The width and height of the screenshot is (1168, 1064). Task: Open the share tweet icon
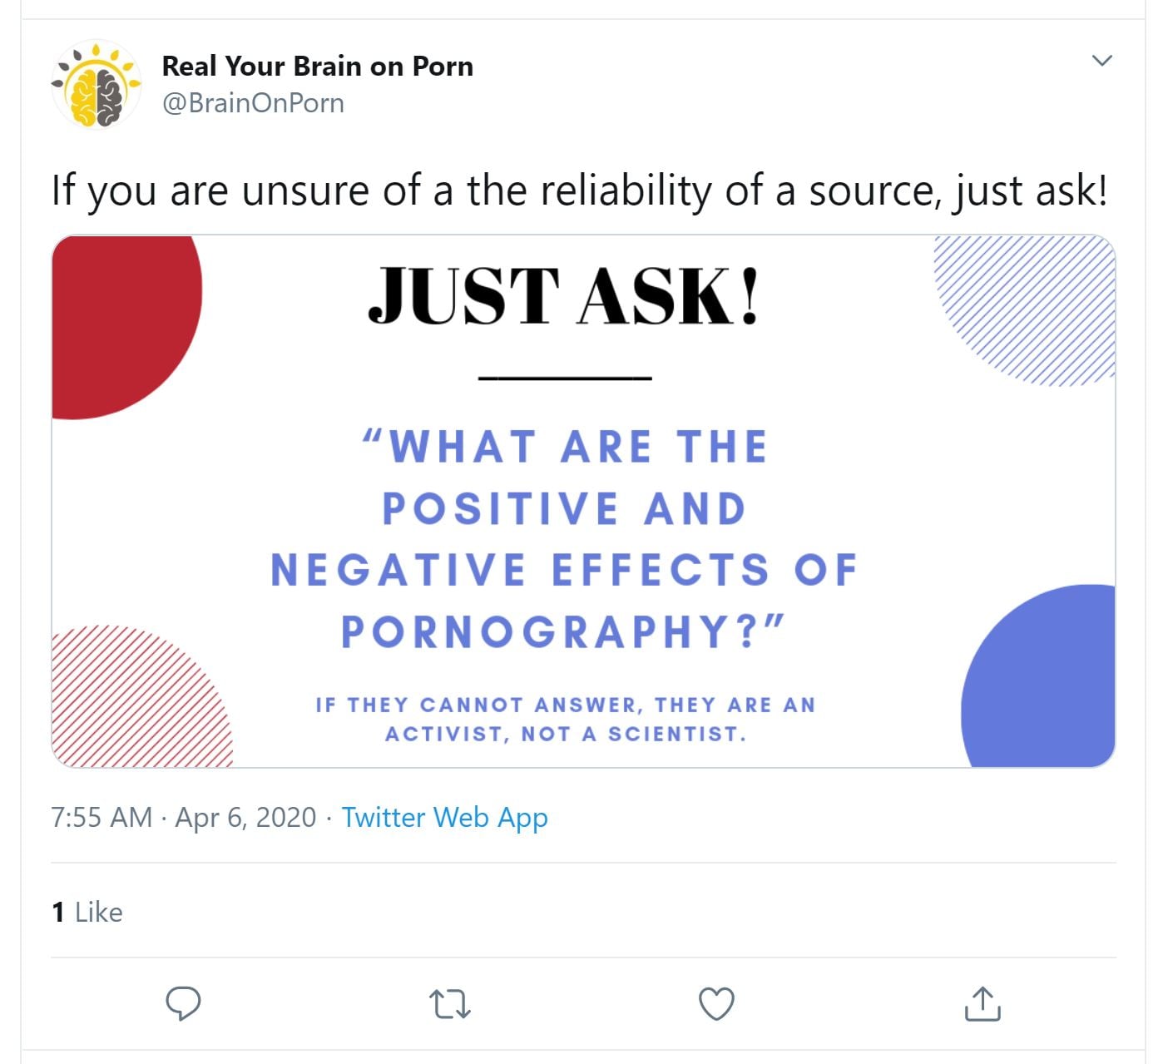click(982, 1003)
